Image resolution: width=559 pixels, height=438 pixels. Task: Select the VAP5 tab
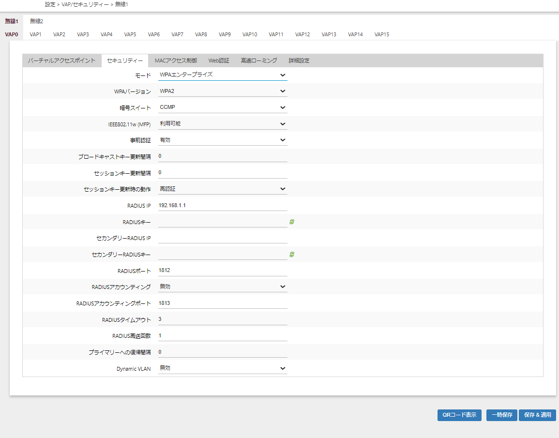tap(130, 34)
